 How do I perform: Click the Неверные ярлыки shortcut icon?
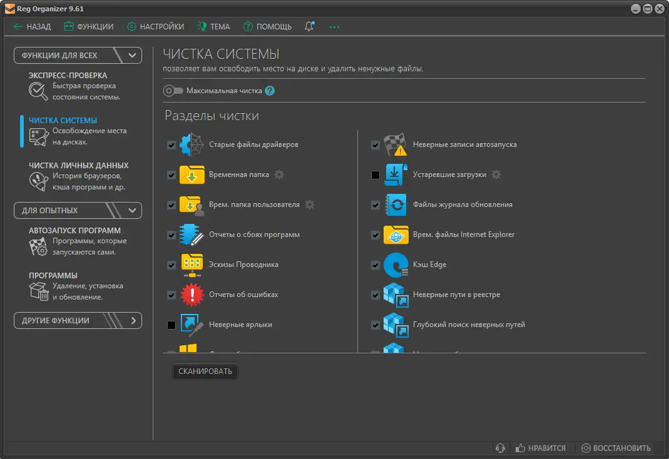(x=192, y=325)
